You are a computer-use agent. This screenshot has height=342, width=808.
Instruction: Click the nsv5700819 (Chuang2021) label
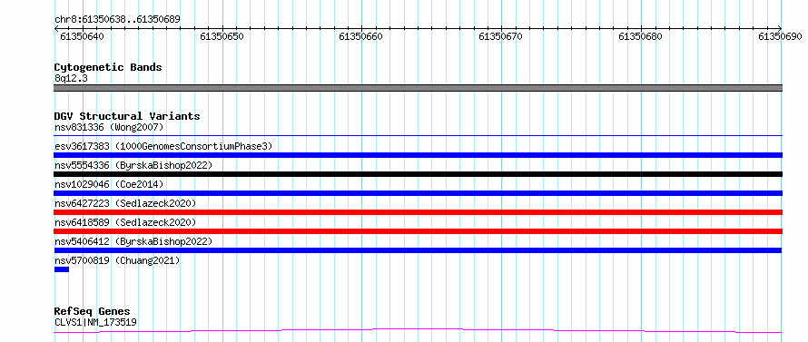tap(117, 260)
